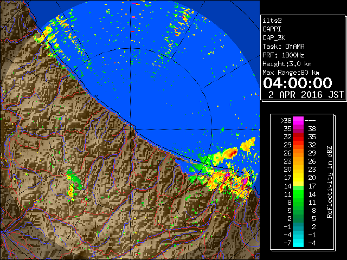Viewport: 347px width, 260px height.
Task: Click the 04:00:00 timestamp
Action: 298,83
